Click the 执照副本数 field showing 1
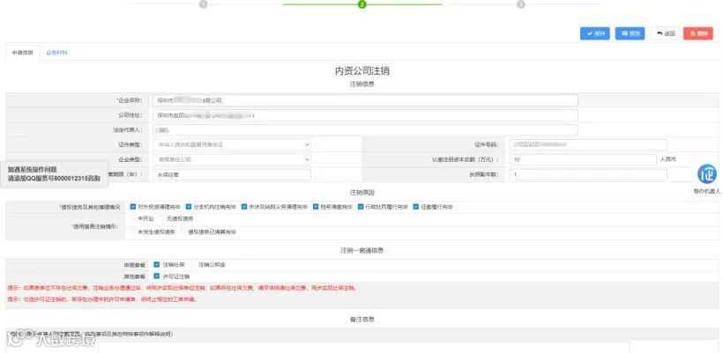723x353 pixels. pos(588,174)
